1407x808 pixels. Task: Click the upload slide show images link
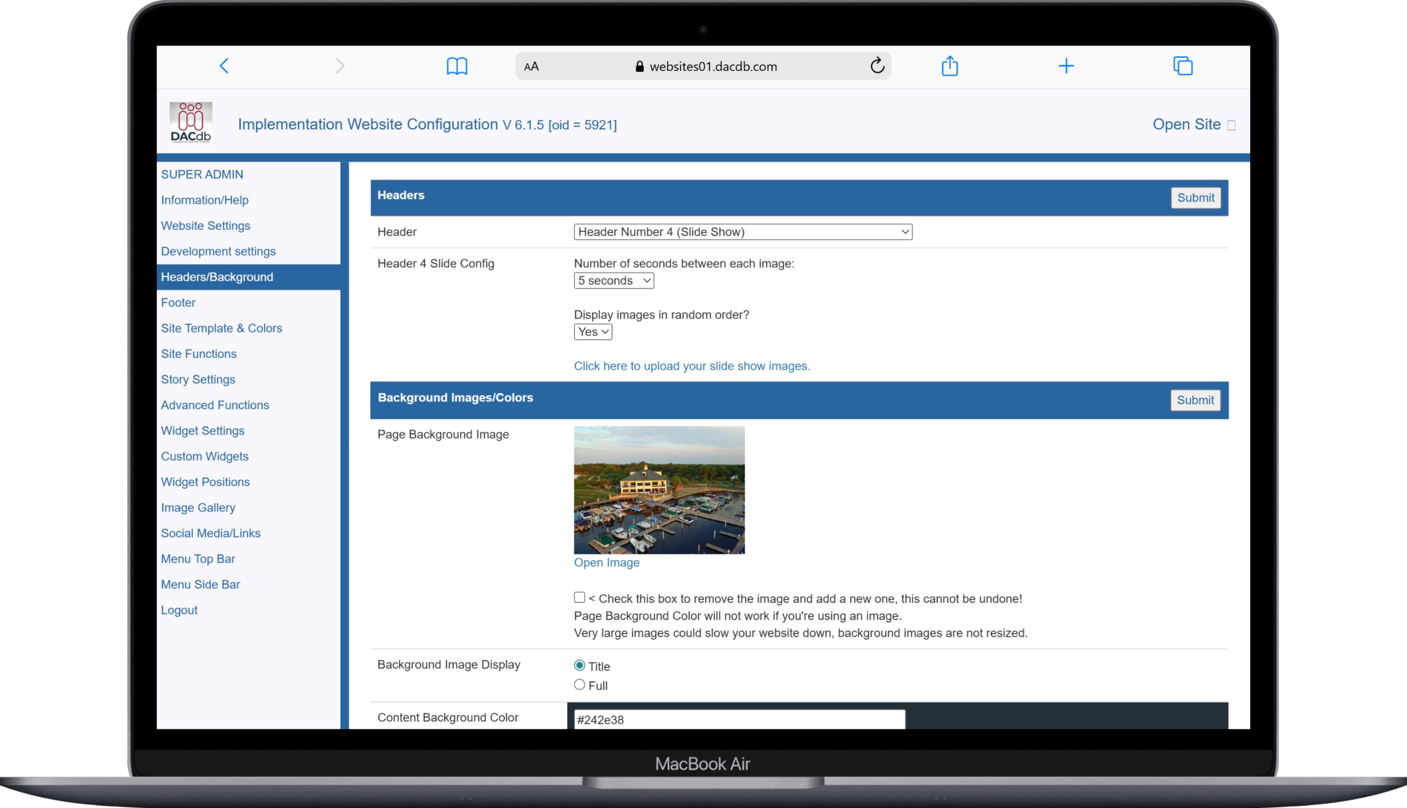click(x=691, y=366)
